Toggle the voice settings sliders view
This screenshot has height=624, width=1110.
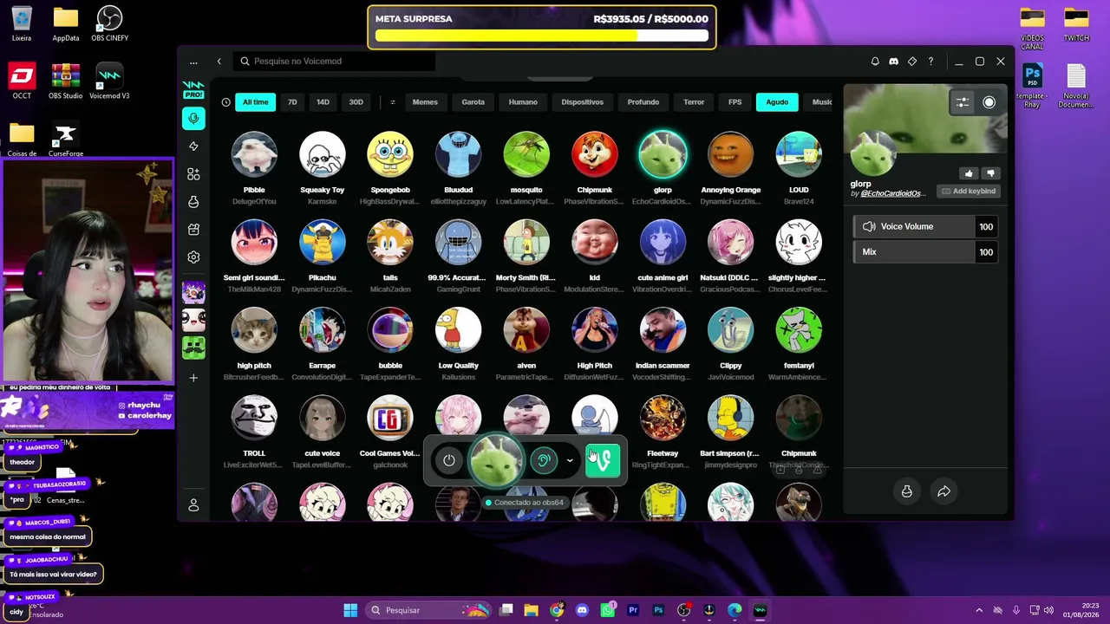(963, 102)
